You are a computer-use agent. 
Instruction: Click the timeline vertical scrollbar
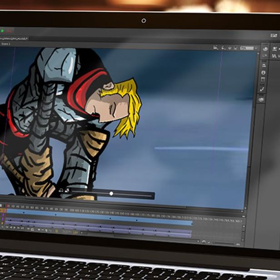pos(243,233)
